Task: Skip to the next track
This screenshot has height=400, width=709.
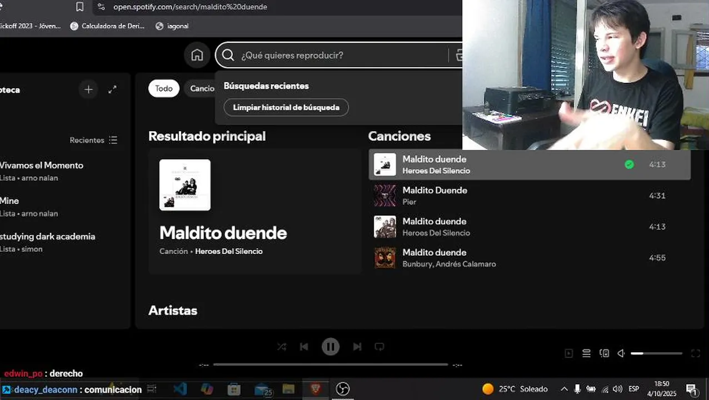Action: tap(357, 347)
